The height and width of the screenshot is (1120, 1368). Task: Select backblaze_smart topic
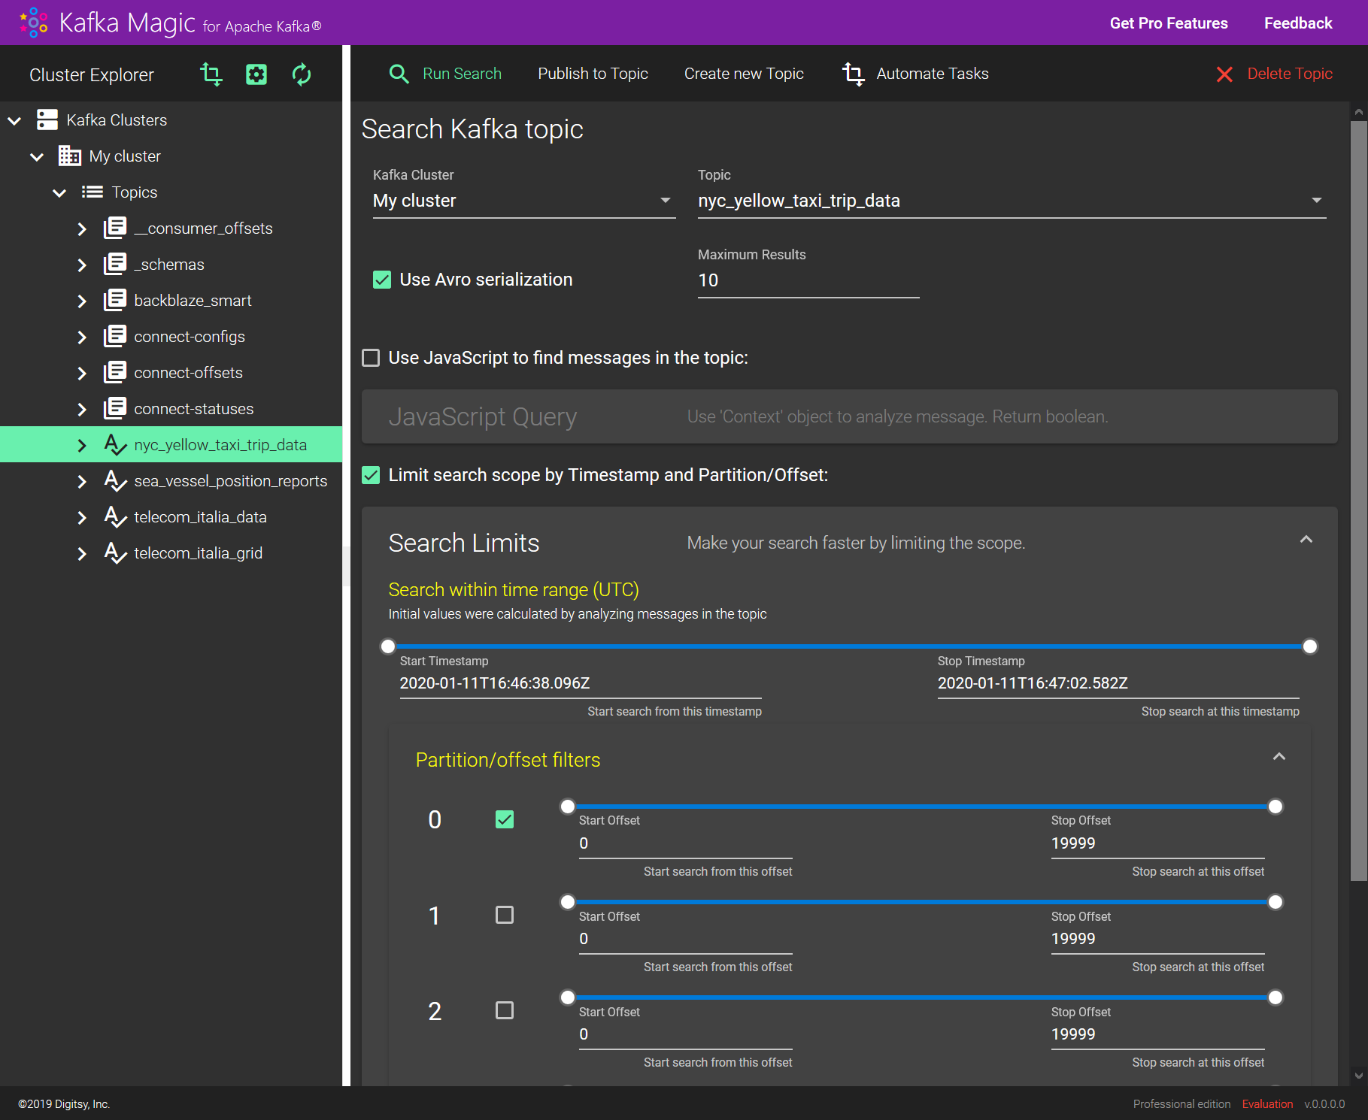(x=193, y=301)
